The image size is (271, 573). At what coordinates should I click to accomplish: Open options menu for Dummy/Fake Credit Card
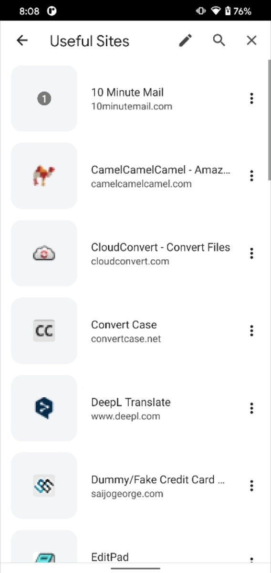[x=251, y=485]
